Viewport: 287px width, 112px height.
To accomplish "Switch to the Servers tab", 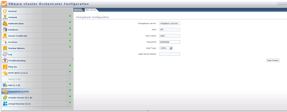I will (x=78, y=10).
